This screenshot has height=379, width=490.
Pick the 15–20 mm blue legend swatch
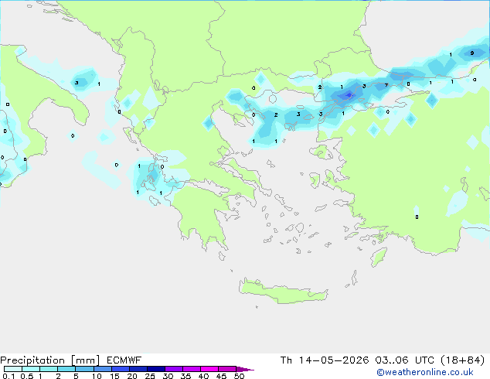pyautogui.click(x=121, y=369)
